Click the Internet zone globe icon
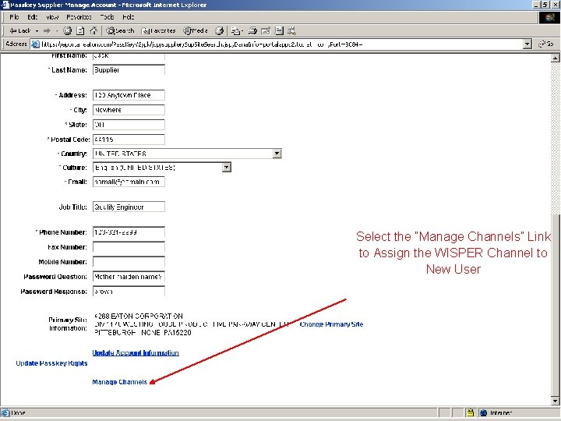 483,412
